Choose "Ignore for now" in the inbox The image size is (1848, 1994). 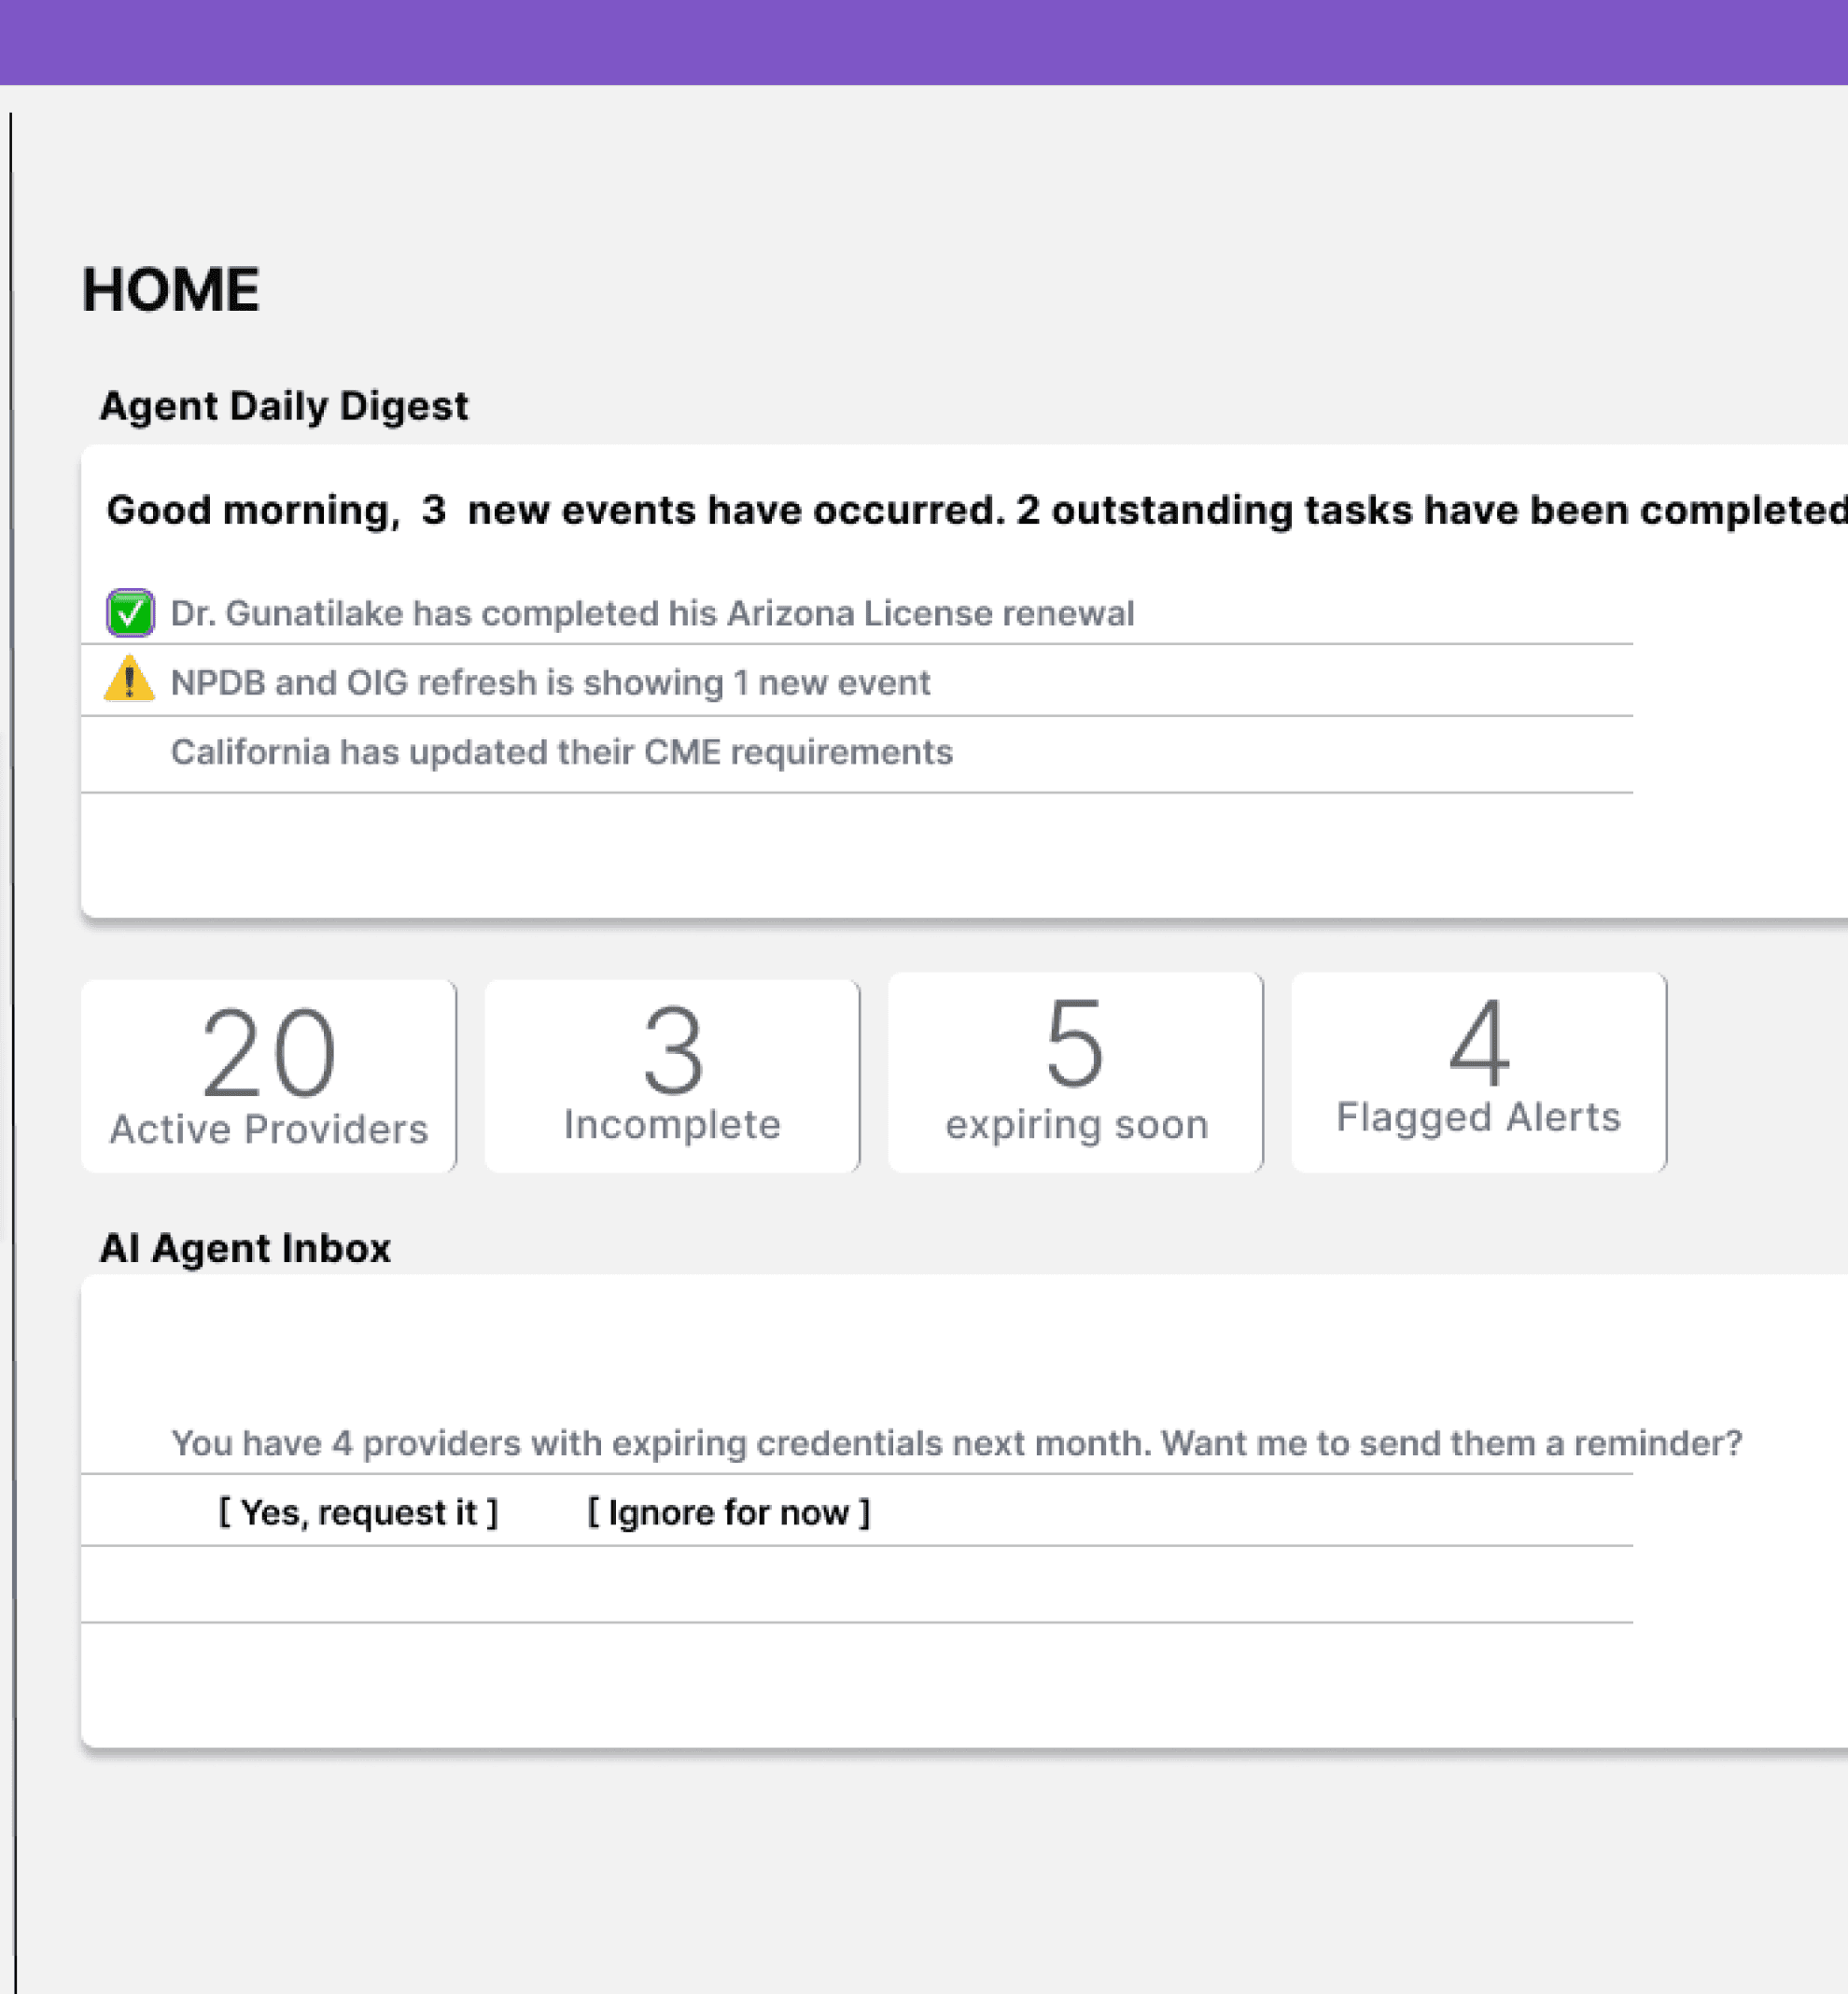point(728,1512)
